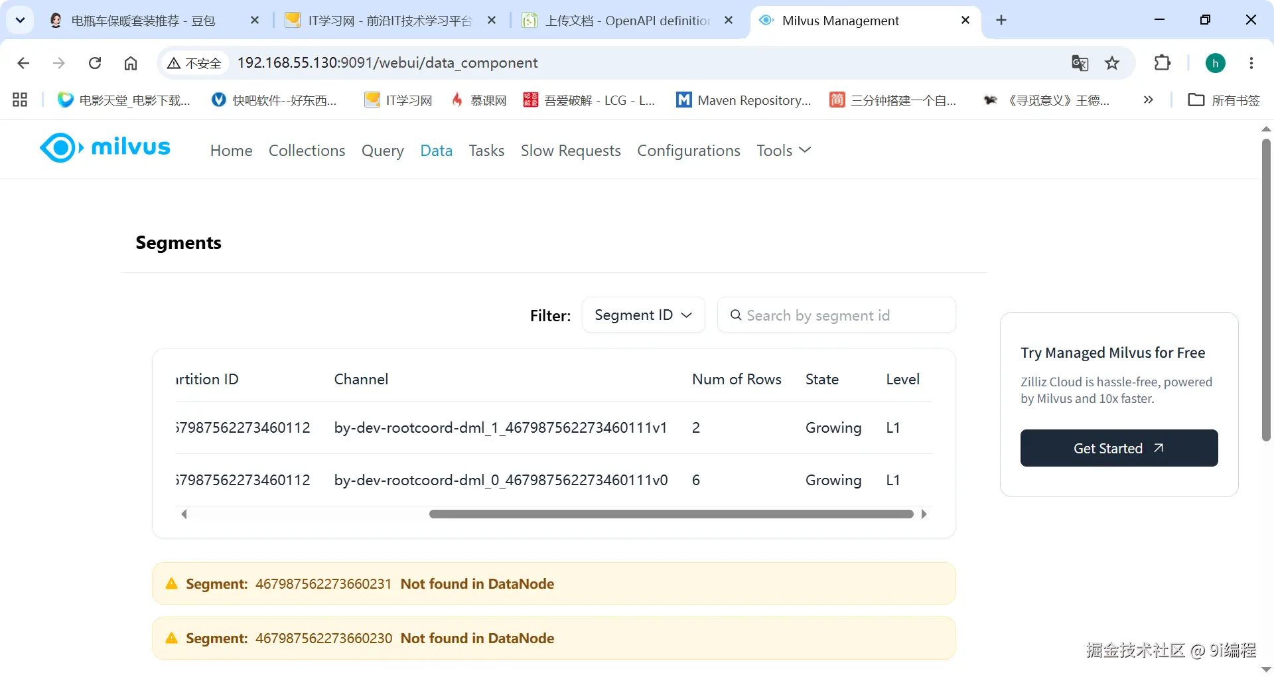Open the Home nav item

tap(231, 151)
